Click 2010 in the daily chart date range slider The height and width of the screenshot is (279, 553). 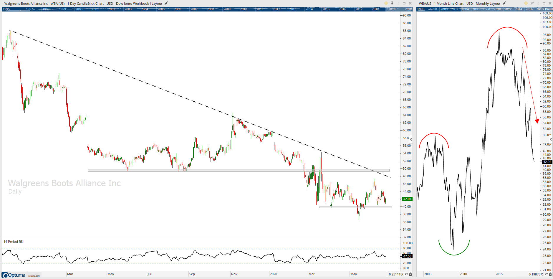tap(244, 9)
